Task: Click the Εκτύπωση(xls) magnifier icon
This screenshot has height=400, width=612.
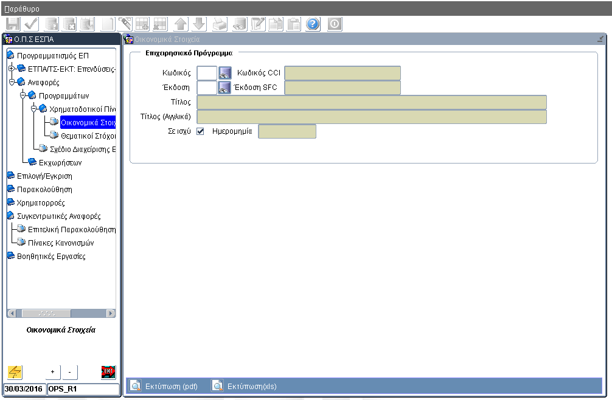Action: pyautogui.click(x=217, y=386)
